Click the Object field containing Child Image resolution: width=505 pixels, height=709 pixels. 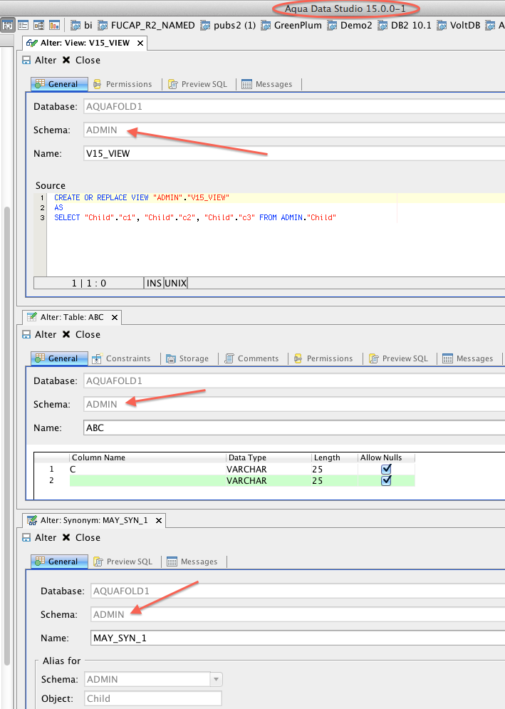pos(153,698)
